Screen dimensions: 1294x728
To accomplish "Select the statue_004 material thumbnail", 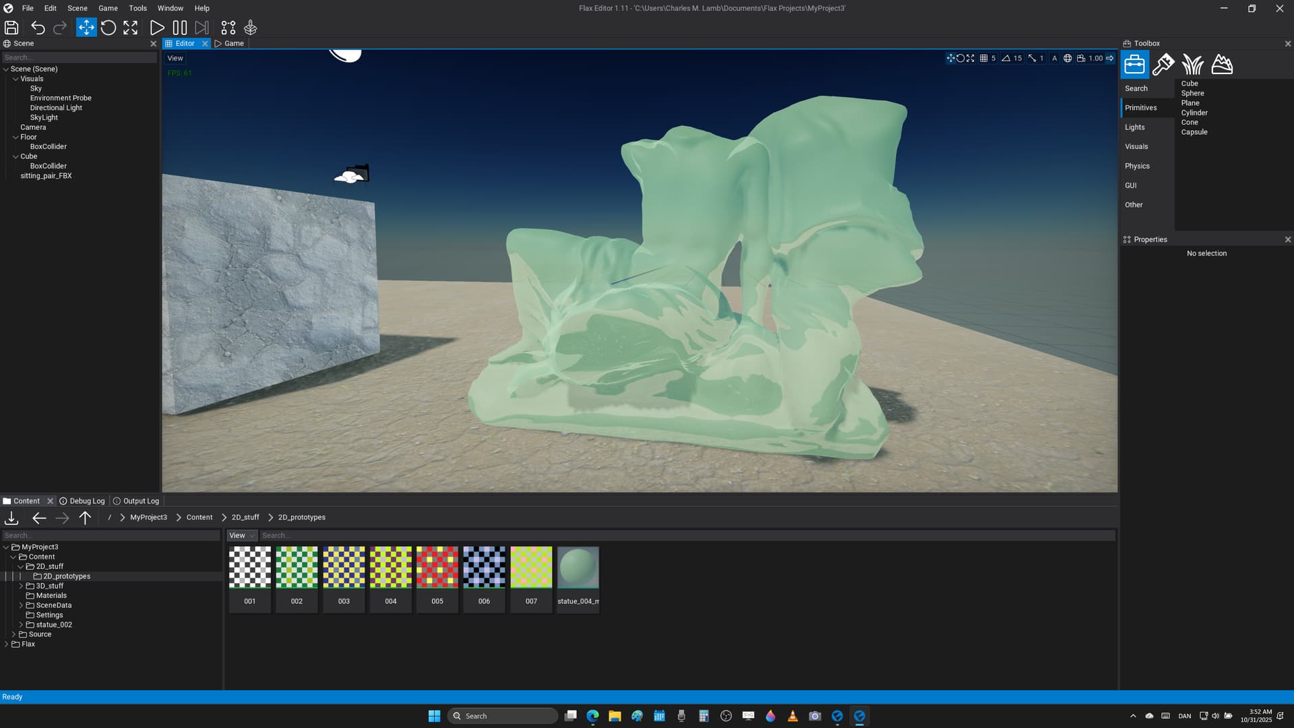I will pyautogui.click(x=578, y=568).
